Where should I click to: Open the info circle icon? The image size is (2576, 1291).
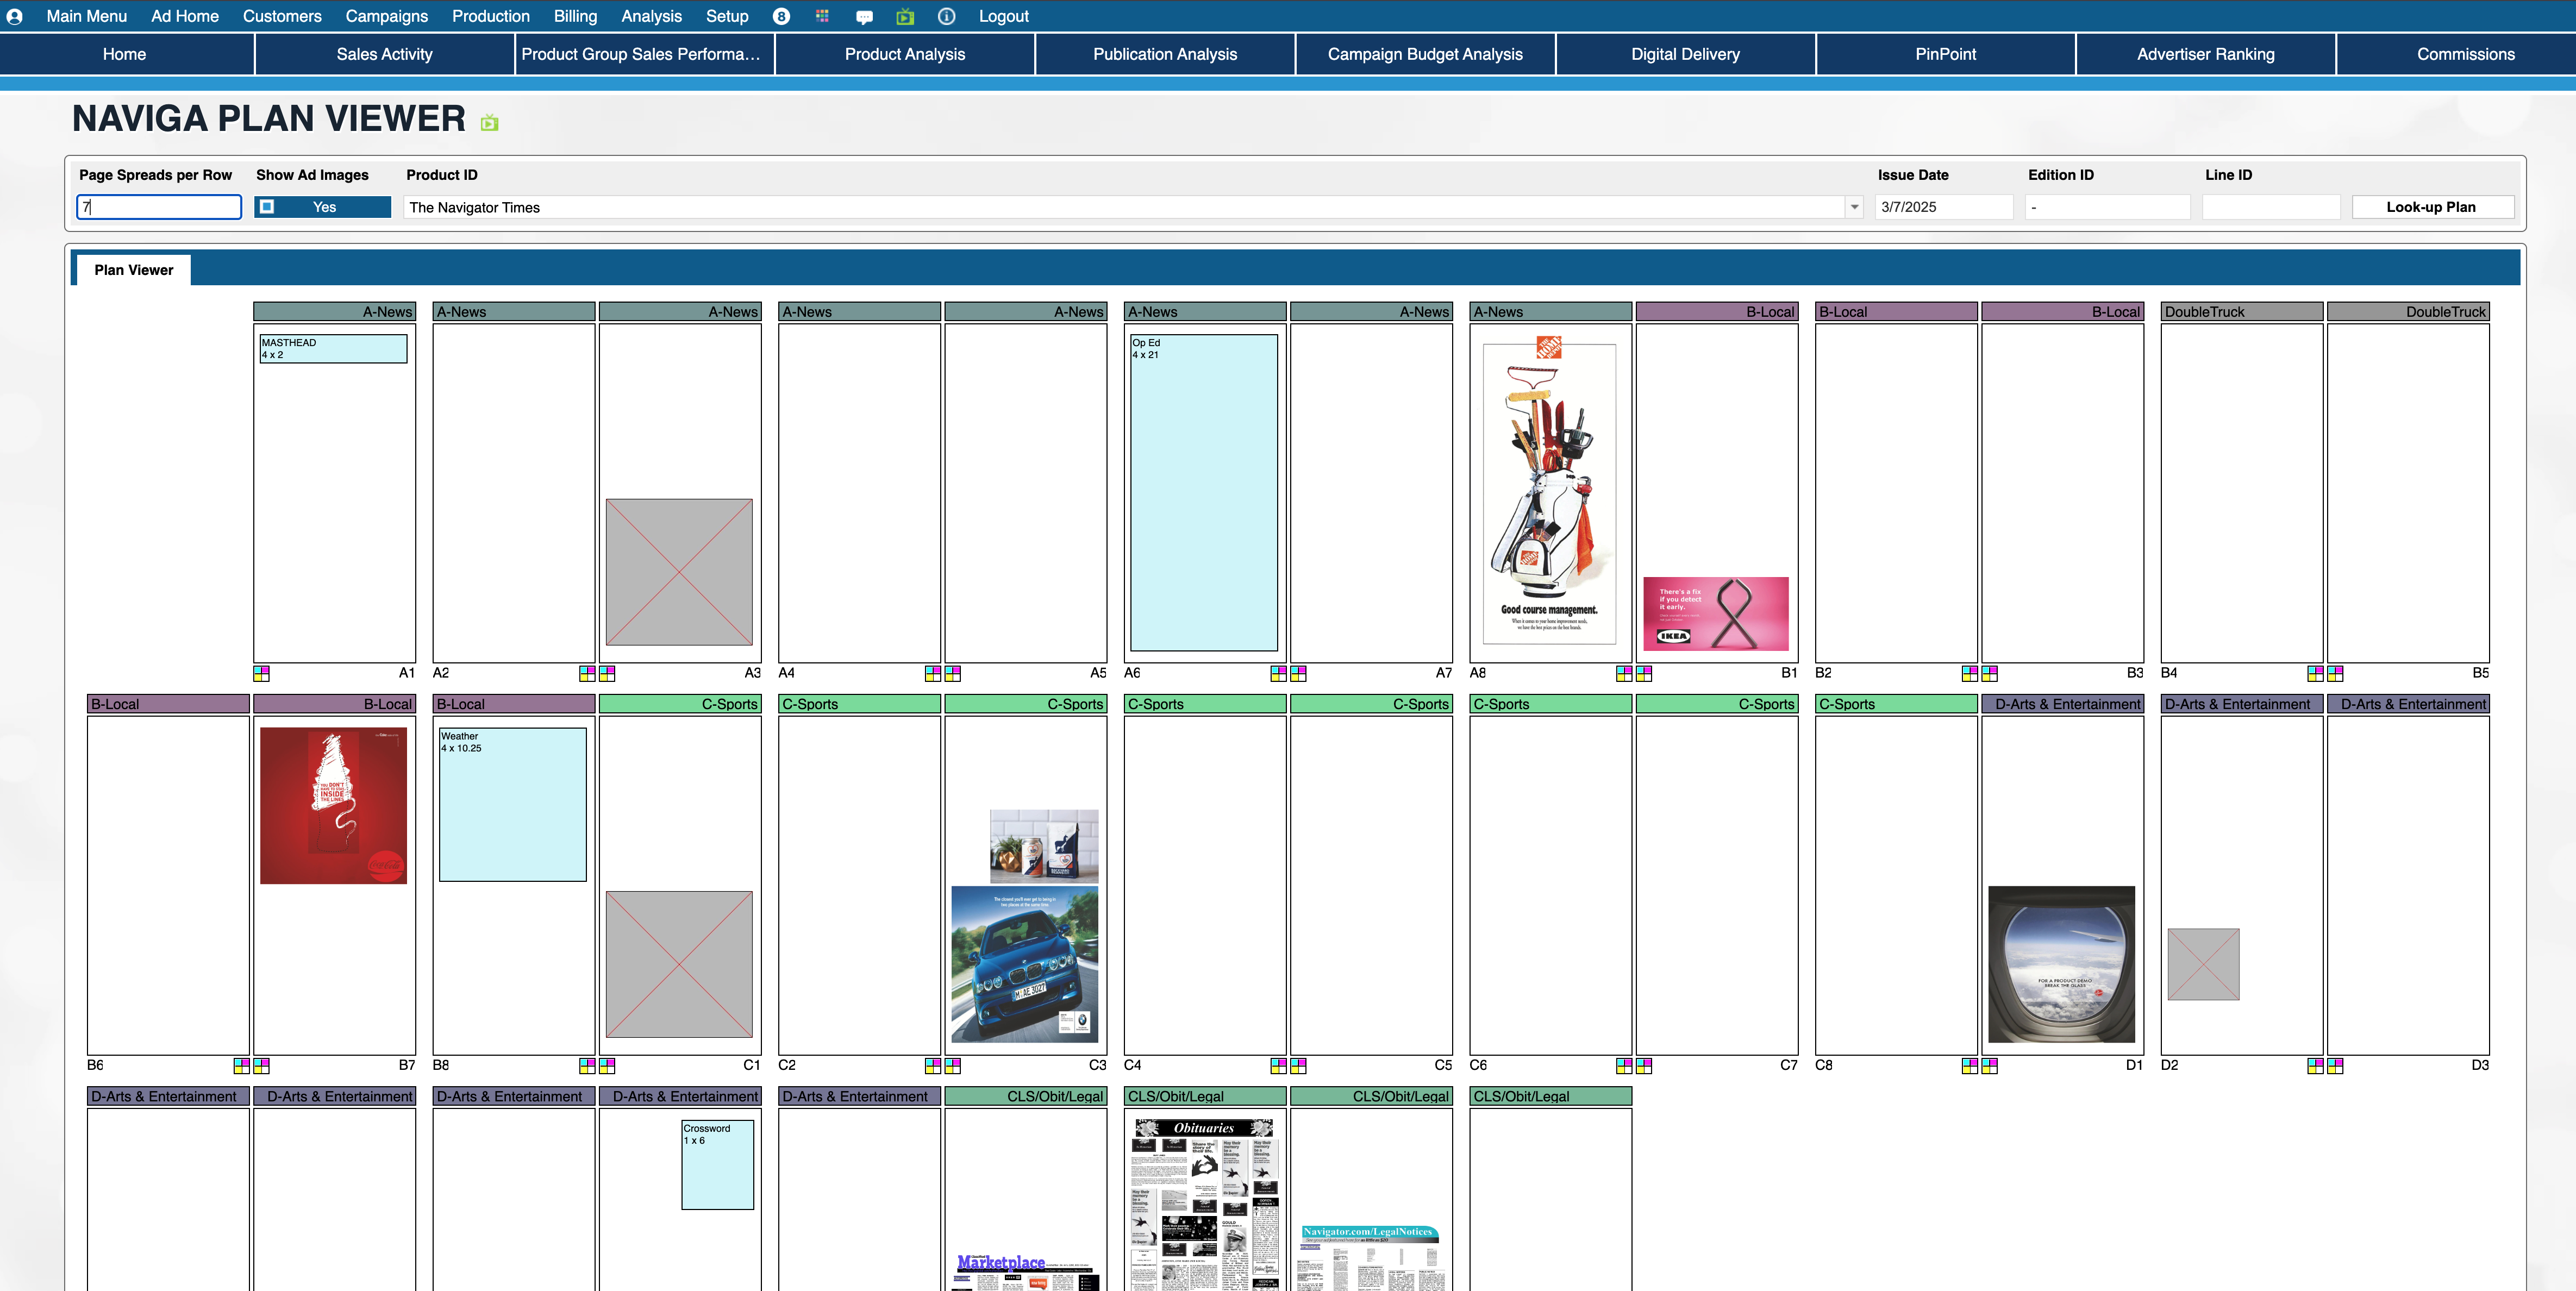946,16
